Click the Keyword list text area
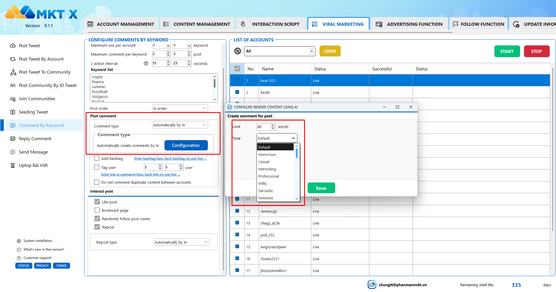This screenshot has height=292, width=556. 151,88
